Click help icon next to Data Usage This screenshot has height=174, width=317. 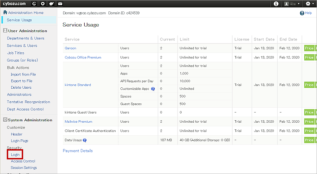[84, 140]
